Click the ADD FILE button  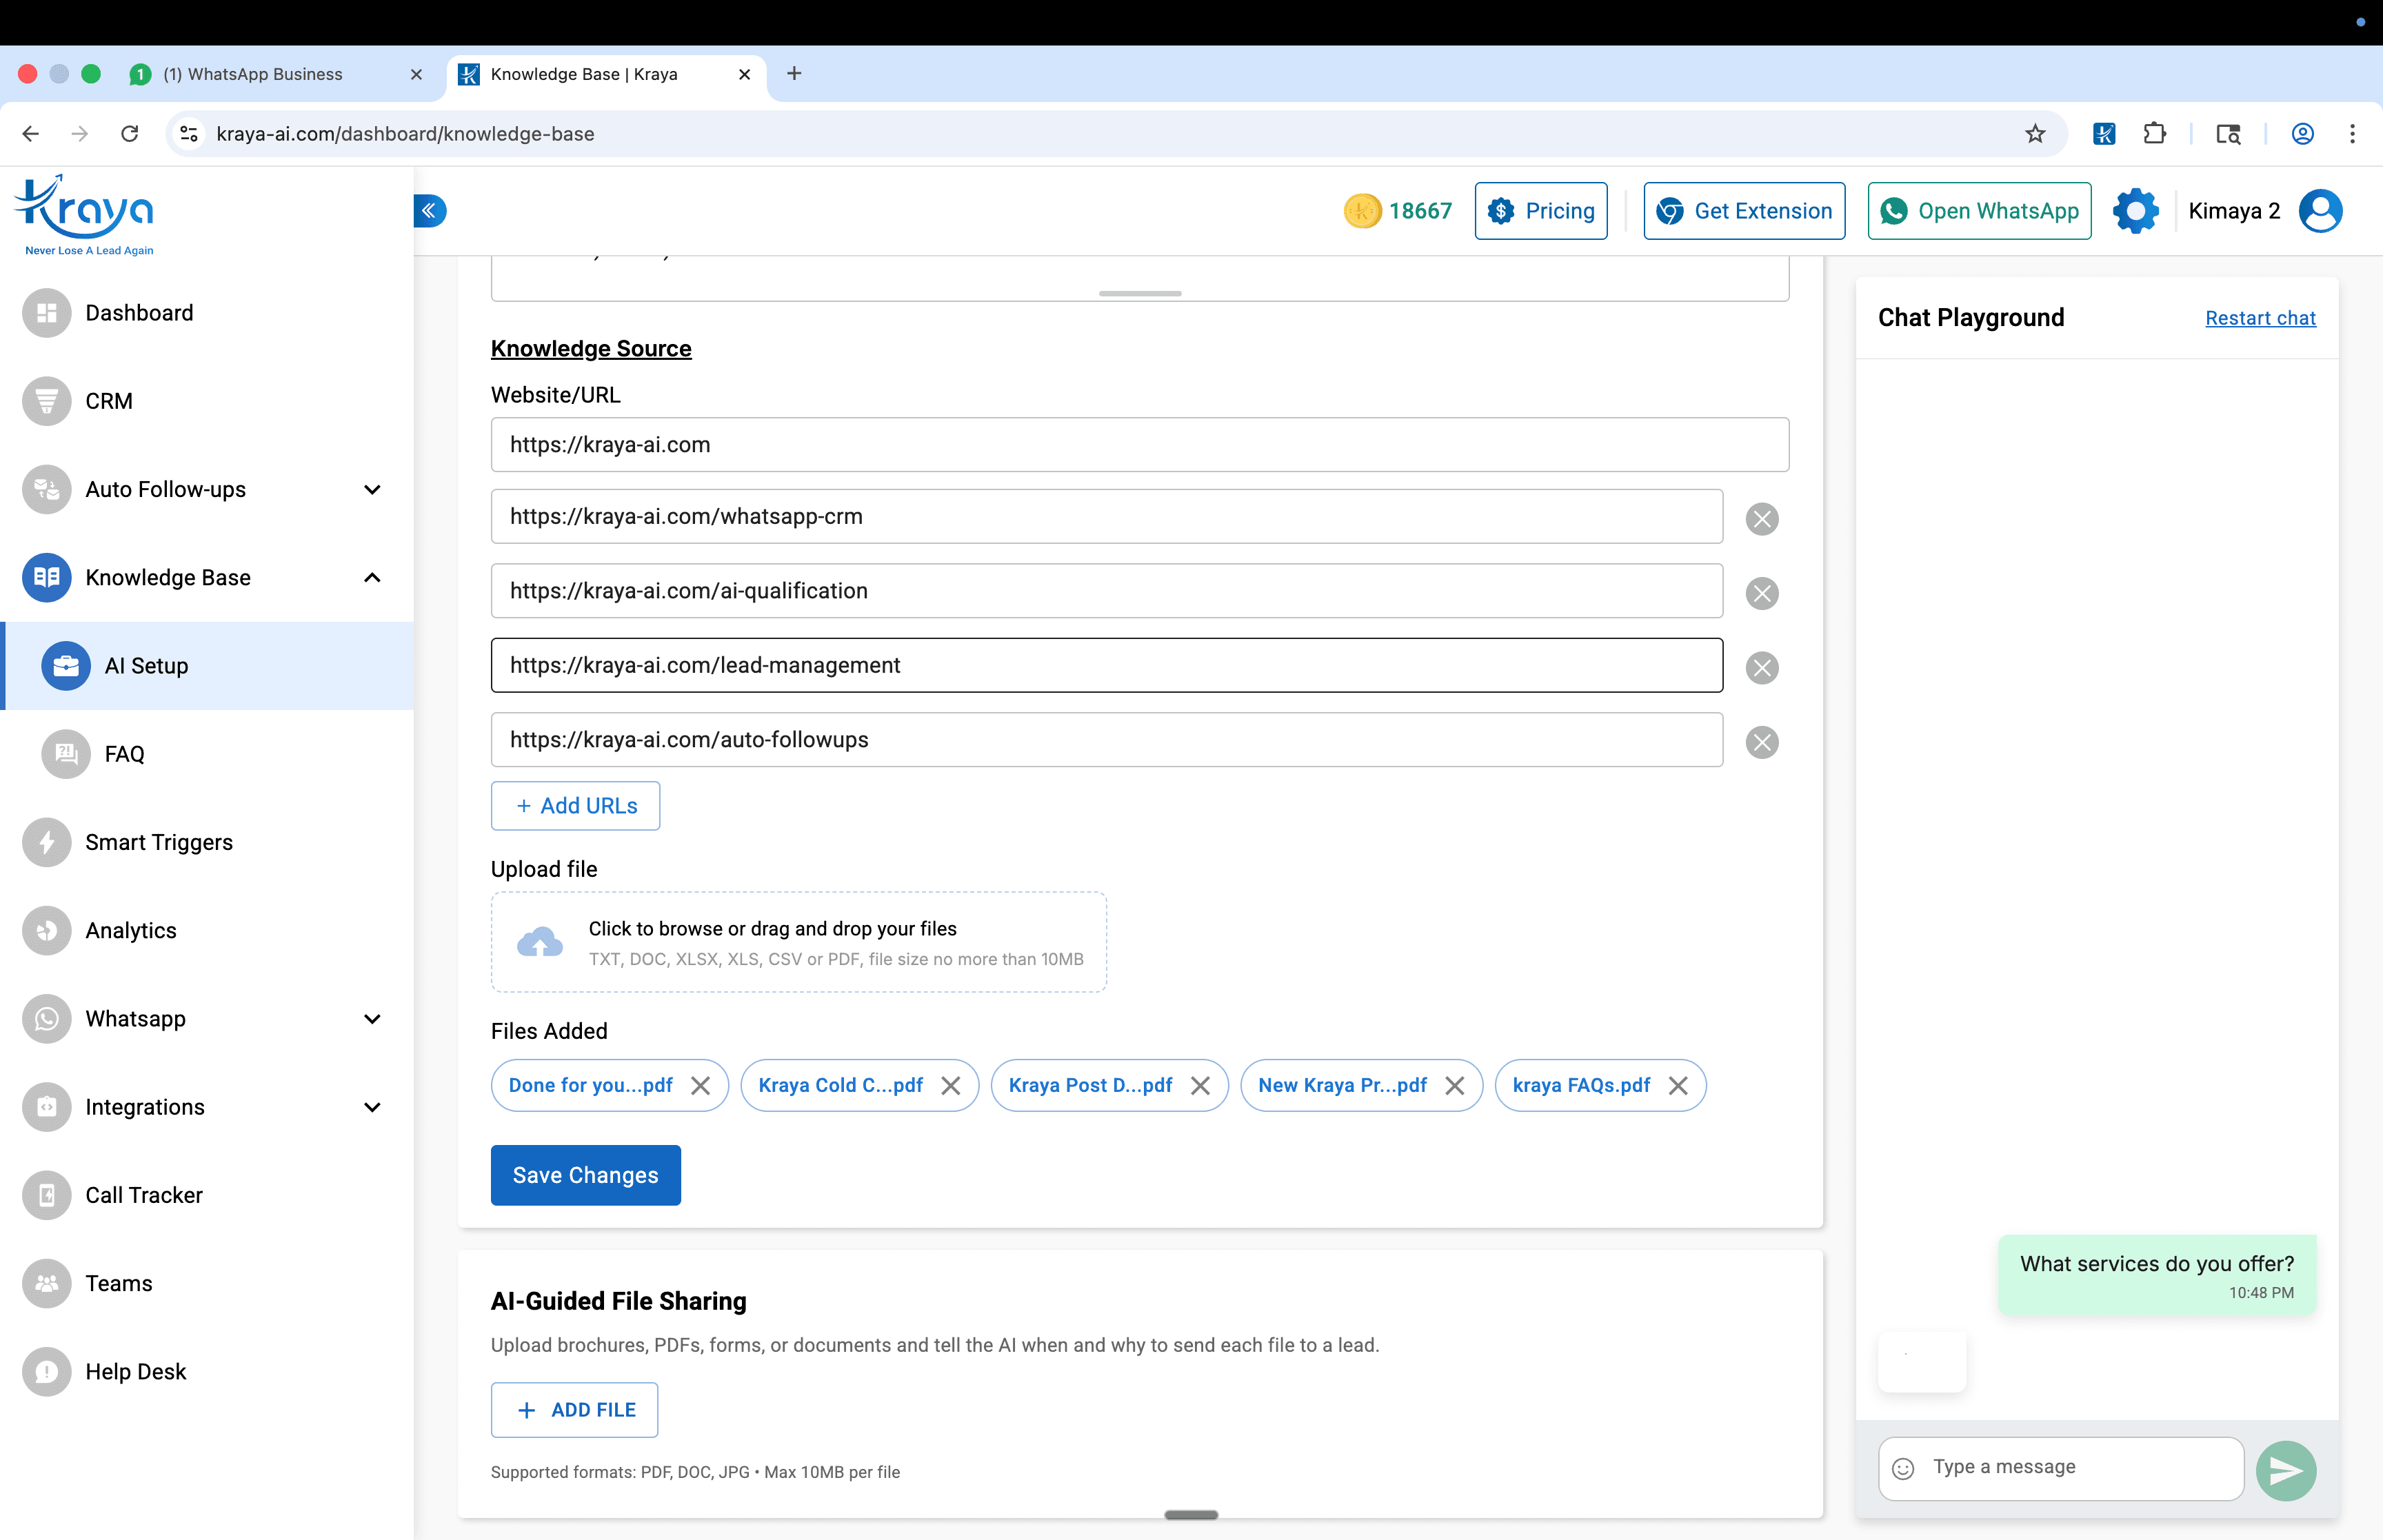(x=574, y=1410)
